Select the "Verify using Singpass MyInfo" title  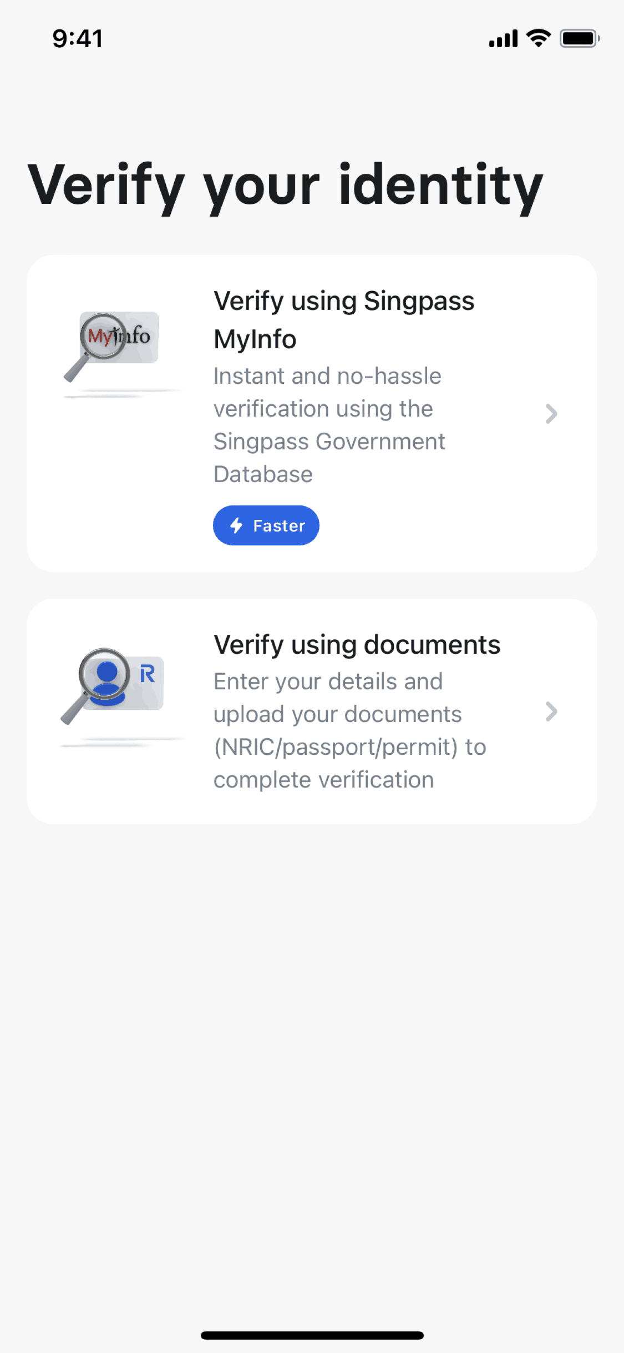(344, 320)
